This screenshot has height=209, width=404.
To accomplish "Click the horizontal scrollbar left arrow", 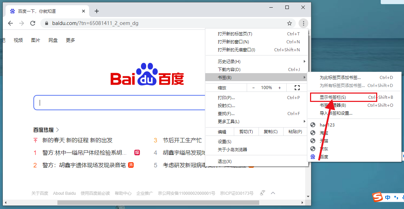I will (x=6, y=202).
